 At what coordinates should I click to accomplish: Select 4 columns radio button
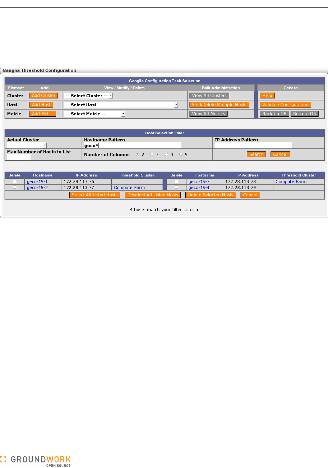[x=166, y=154]
